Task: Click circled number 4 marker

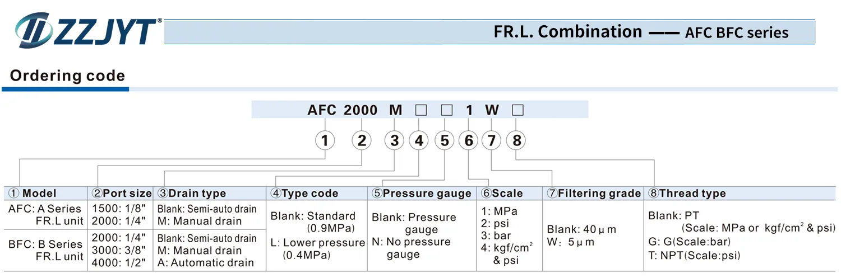Action: click(419, 140)
